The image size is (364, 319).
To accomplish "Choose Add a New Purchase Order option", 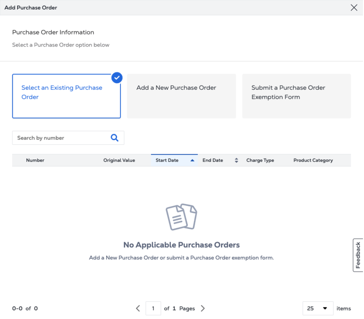I will tap(181, 96).
